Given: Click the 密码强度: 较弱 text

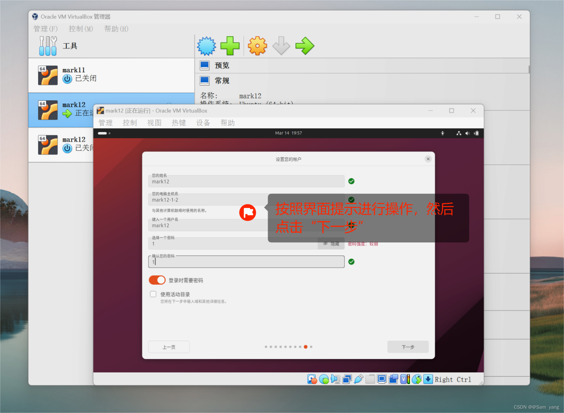Looking at the screenshot, I should [363, 244].
